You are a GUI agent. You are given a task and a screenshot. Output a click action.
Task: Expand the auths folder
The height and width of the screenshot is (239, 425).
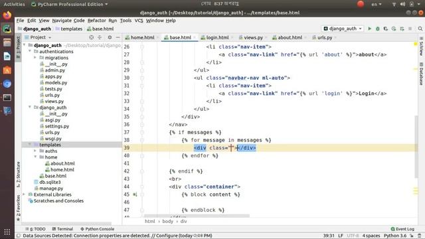point(35,151)
